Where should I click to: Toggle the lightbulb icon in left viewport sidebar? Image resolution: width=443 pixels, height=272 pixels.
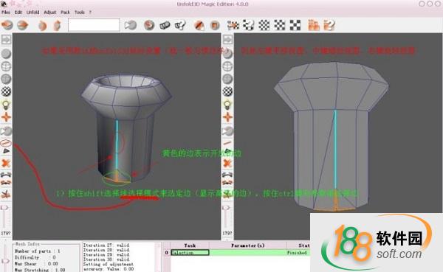(x=6, y=105)
